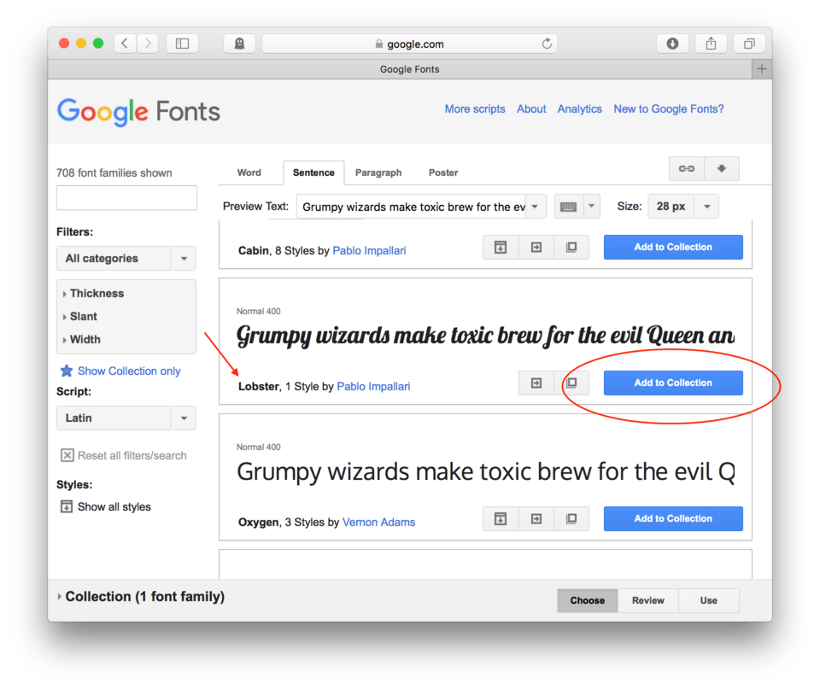Toggle the Safari sidebar button

coord(182,44)
